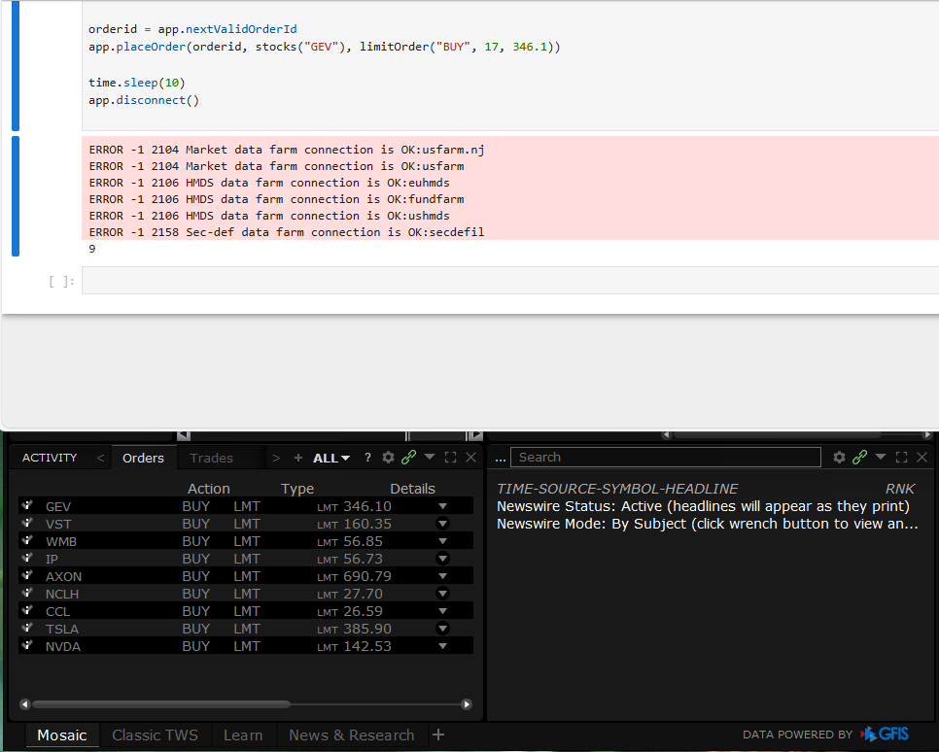
Task: Click the green link icon in Activity panel
Action: click(x=408, y=458)
